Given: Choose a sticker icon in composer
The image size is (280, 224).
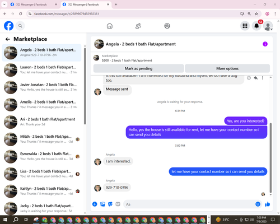Looking at the screenshot, I should pyautogui.click(x=110, y=204).
